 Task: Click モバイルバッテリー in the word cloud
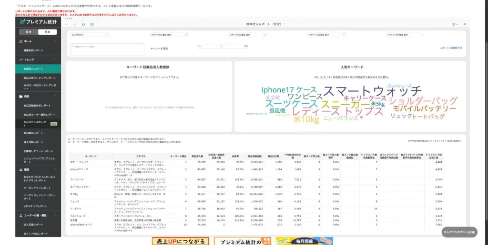[x=424, y=108]
